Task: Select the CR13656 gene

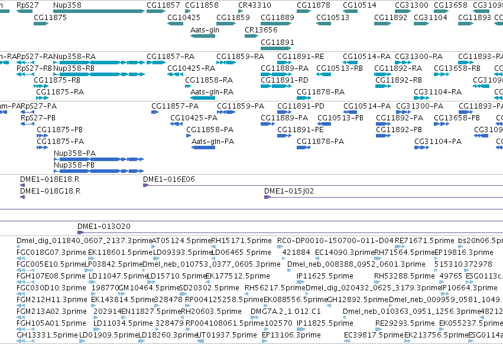Action: [x=252, y=36]
